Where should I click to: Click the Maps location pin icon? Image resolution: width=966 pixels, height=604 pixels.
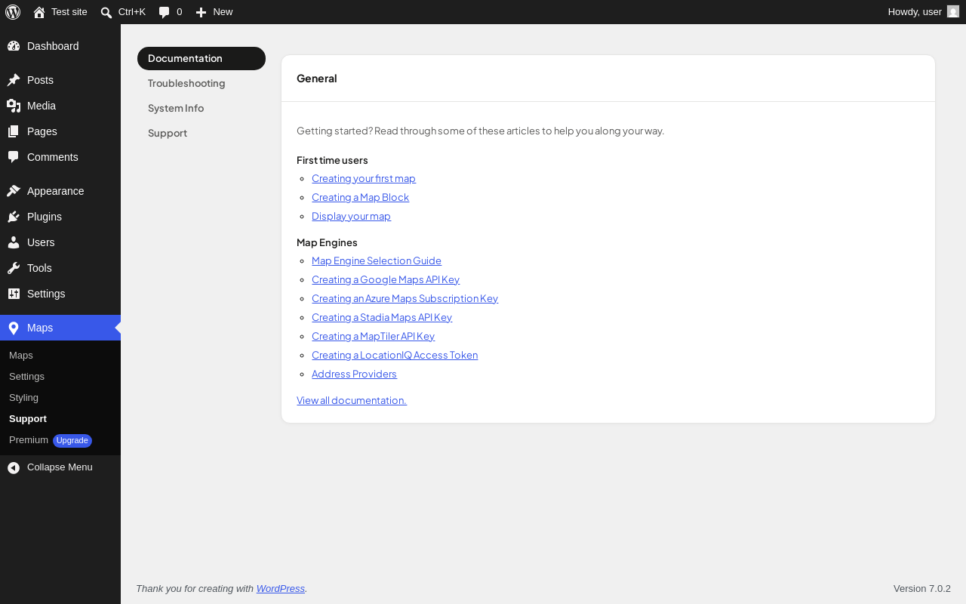(14, 328)
